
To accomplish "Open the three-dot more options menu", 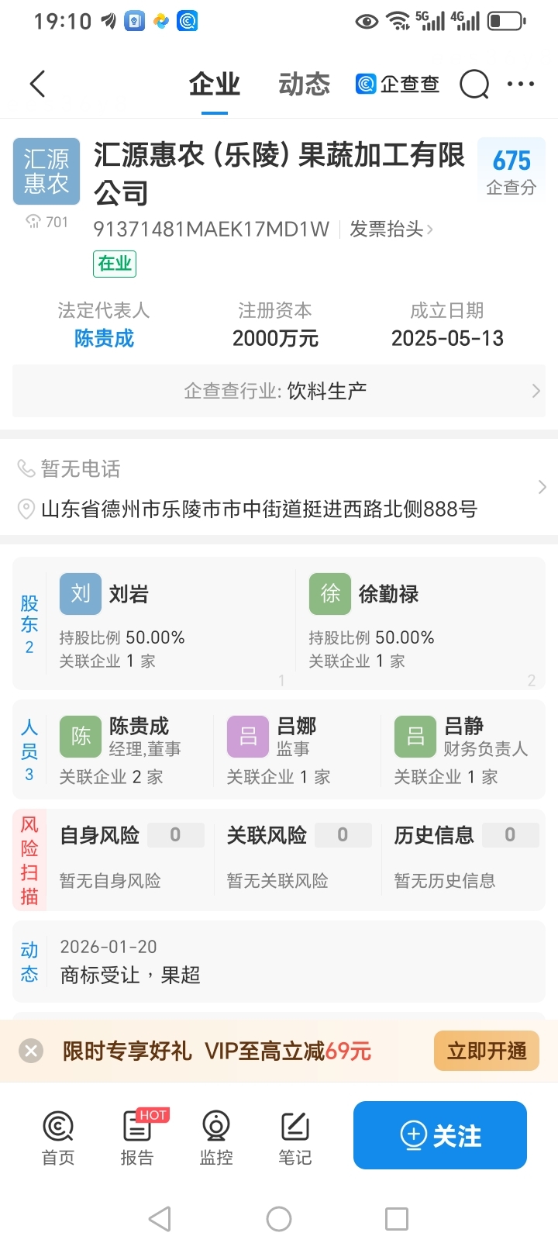I will click(521, 84).
